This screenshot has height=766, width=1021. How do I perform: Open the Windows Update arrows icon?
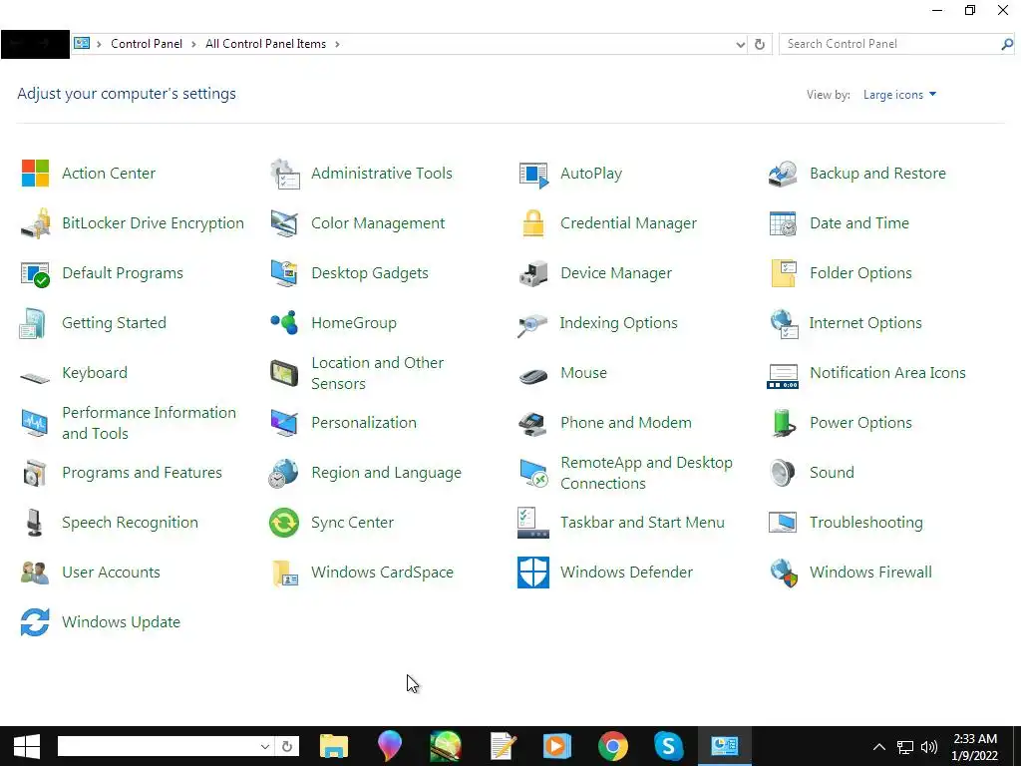point(35,622)
